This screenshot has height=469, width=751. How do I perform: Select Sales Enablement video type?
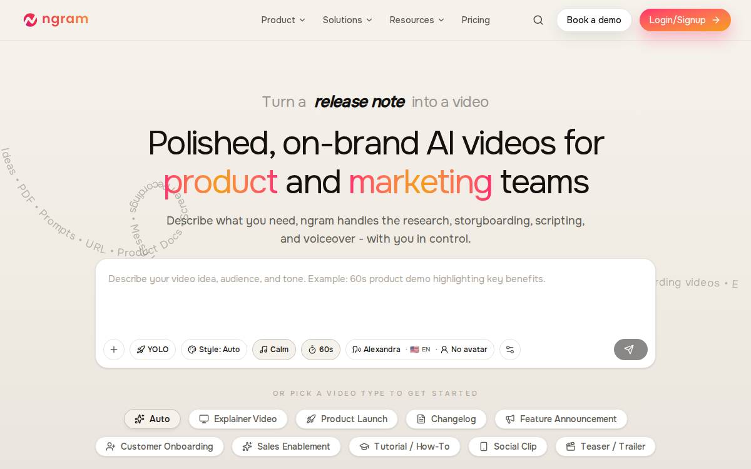tap(286, 446)
